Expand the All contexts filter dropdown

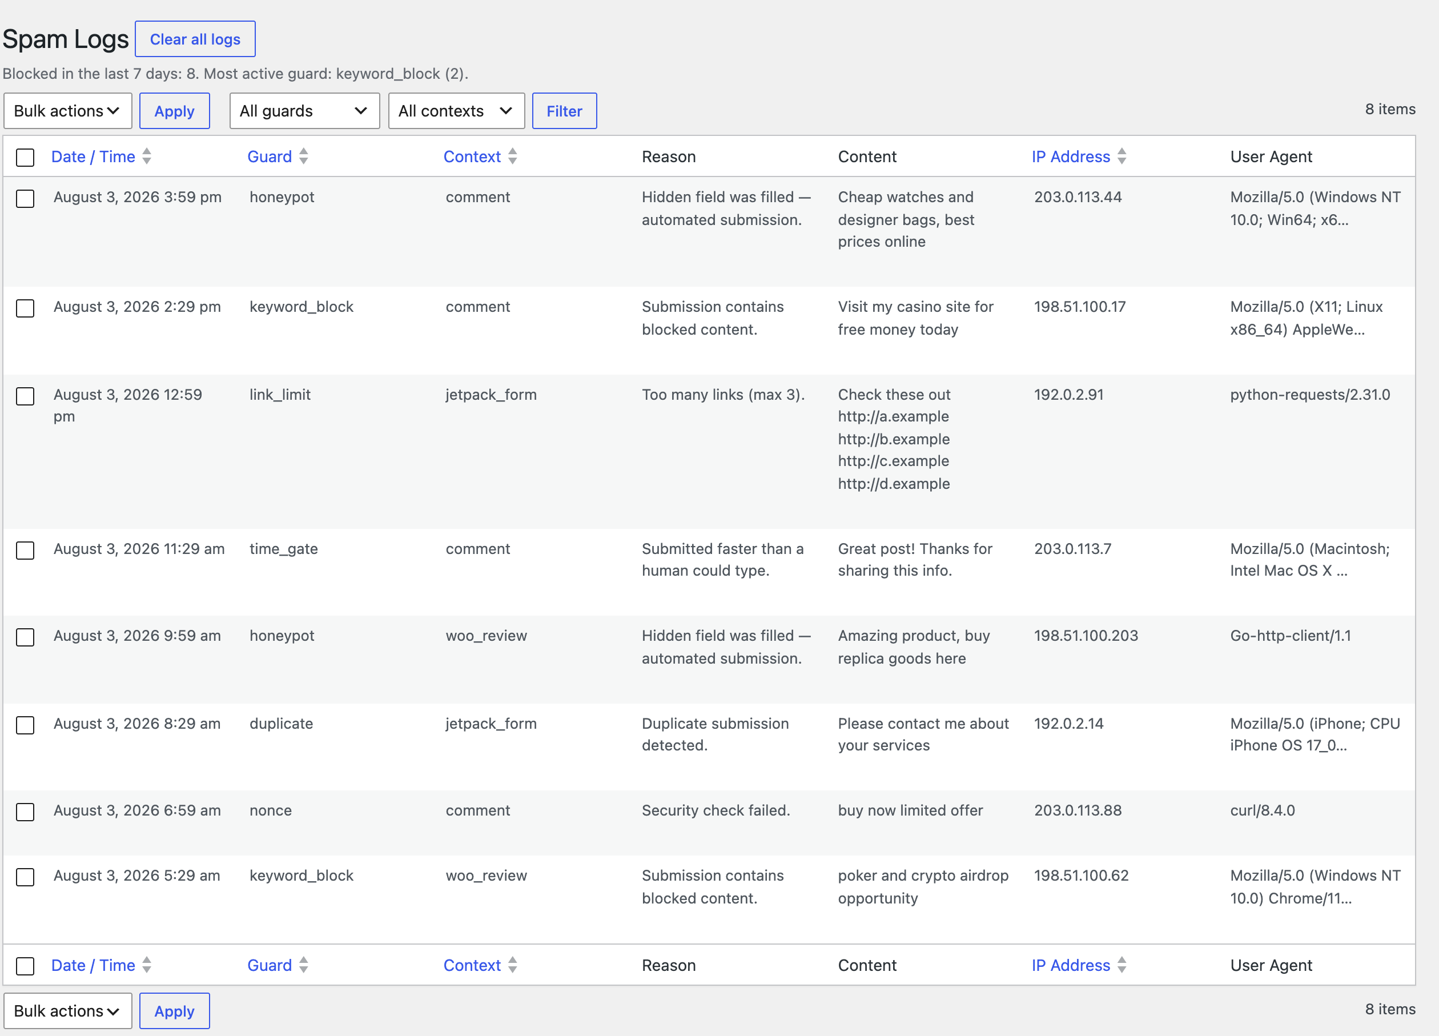click(456, 111)
